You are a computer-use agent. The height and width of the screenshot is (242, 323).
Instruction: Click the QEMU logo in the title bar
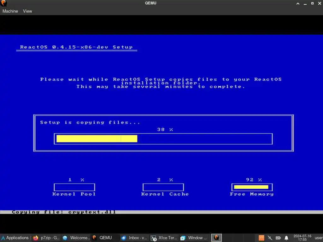coord(3,3)
